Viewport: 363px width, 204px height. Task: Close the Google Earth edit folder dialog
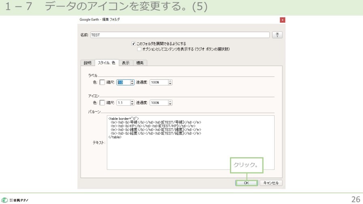pyautogui.click(x=282, y=20)
